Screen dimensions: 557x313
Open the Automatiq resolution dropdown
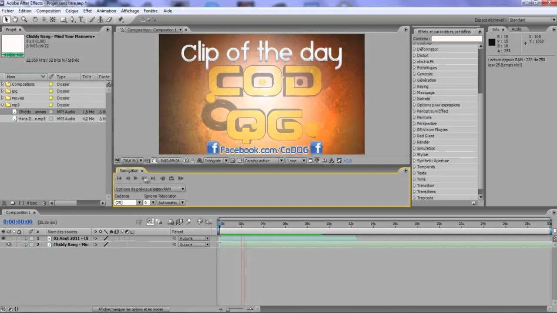click(171, 203)
